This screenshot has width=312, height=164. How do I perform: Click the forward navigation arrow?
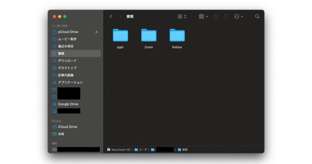pyautogui.click(x=120, y=16)
